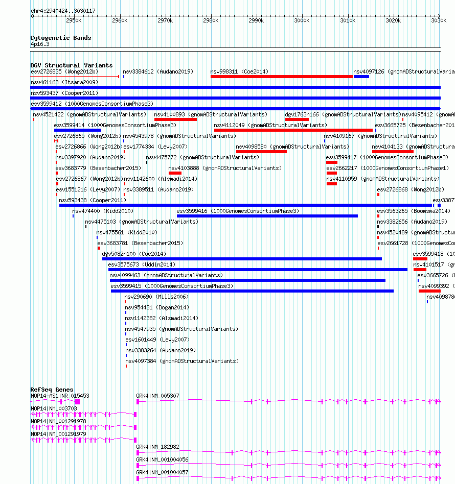
Task: Click the nsv593437 (Cooper2011) variant label
Action: pos(64,93)
